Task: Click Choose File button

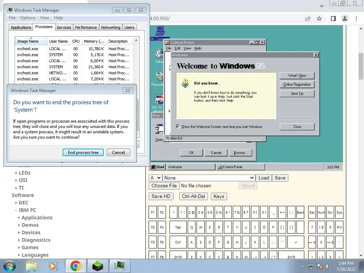Action: tap(164, 186)
